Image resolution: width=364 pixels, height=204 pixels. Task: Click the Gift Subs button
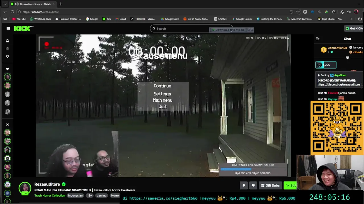(270, 186)
